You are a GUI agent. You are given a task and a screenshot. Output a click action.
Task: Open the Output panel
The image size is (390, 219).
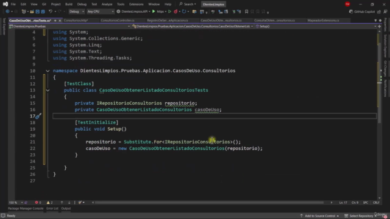pos(66,208)
